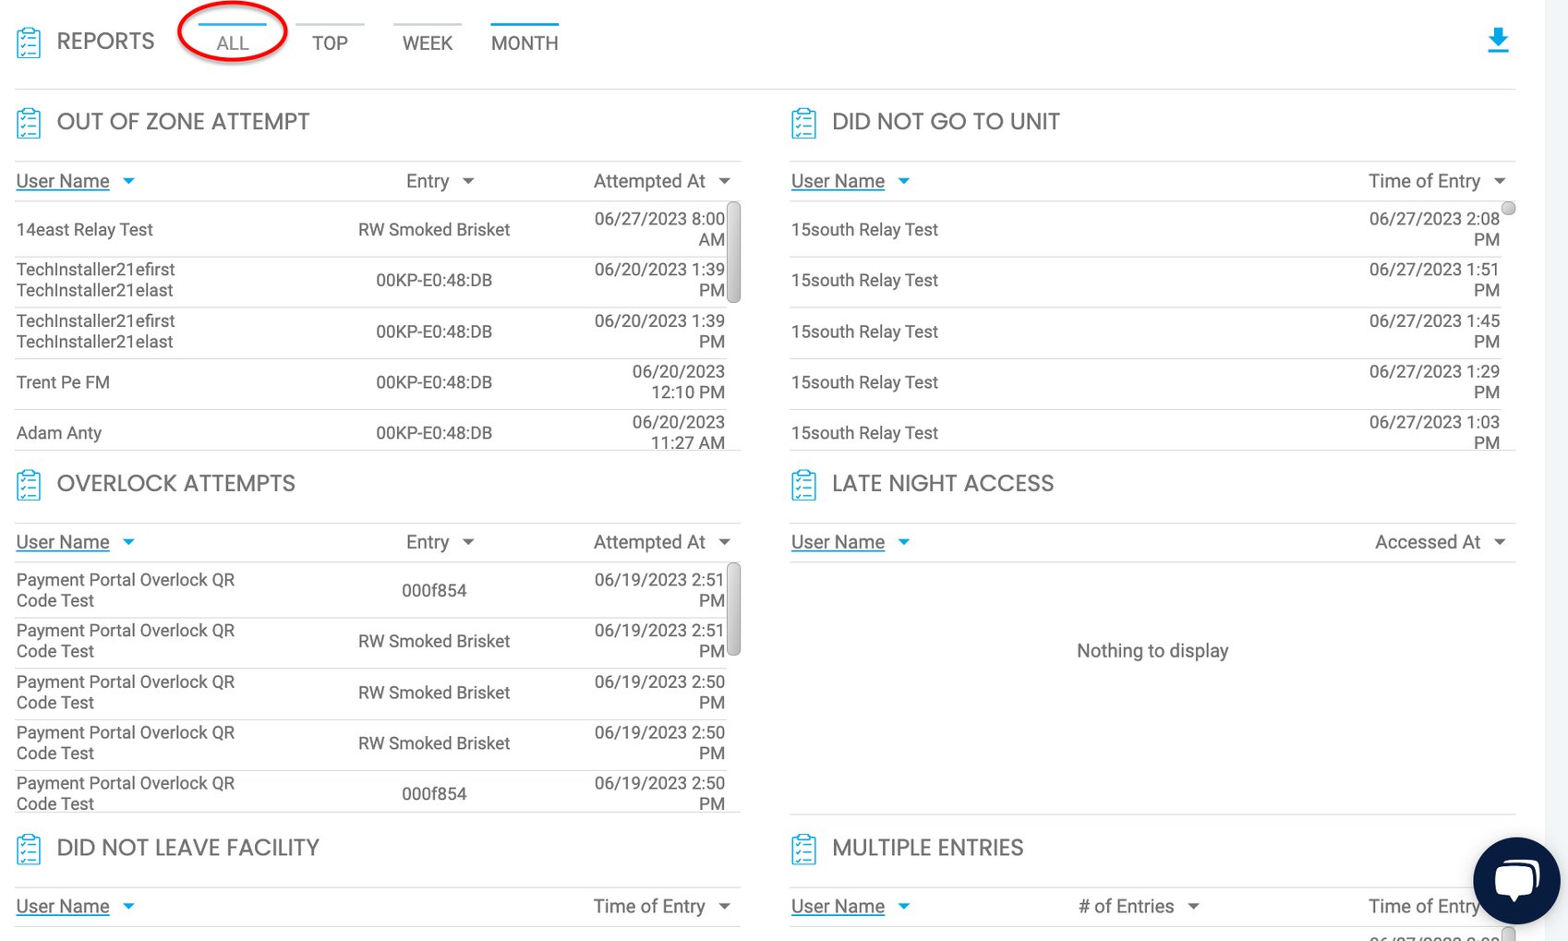Switch to the MONTH tab
Screen dimensions: 1568x941
click(524, 42)
